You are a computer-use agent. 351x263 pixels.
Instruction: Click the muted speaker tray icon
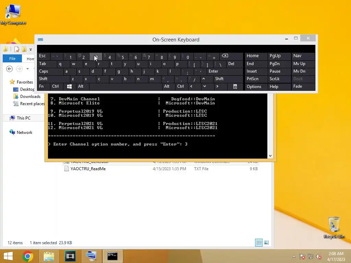[319, 256]
